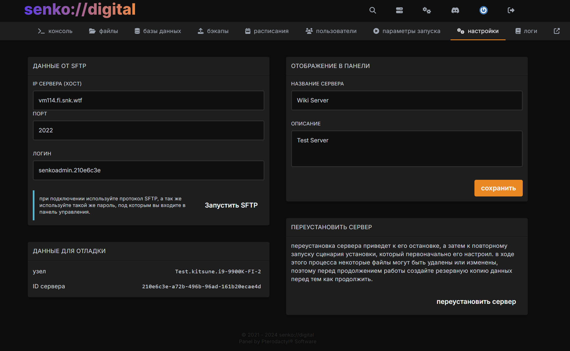Sign out using the logout arrow icon
The image size is (570, 351).
pos(511,10)
